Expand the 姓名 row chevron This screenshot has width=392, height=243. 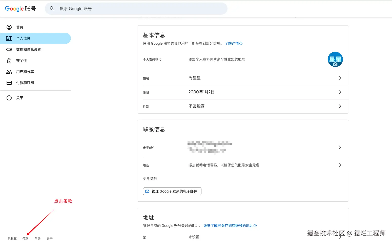(340, 78)
